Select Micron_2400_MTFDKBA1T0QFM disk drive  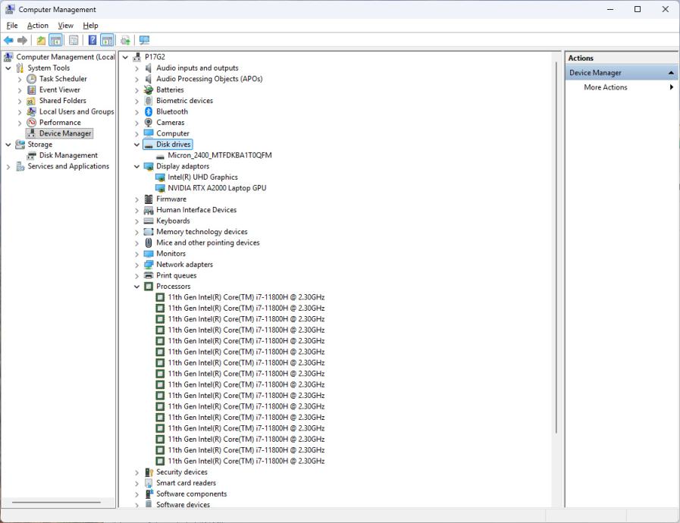point(219,155)
